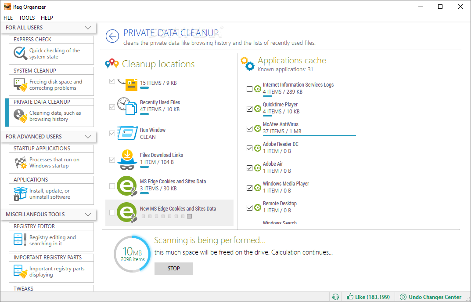Click the New MS Edge scanning progress dots
This screenshot has height=302, width=471.
pos(166,216)
